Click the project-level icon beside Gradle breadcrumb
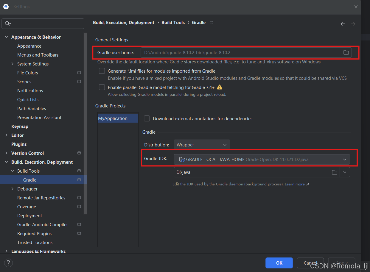The width and height of the screenshot is (370, 272). [x=212, y=23]
